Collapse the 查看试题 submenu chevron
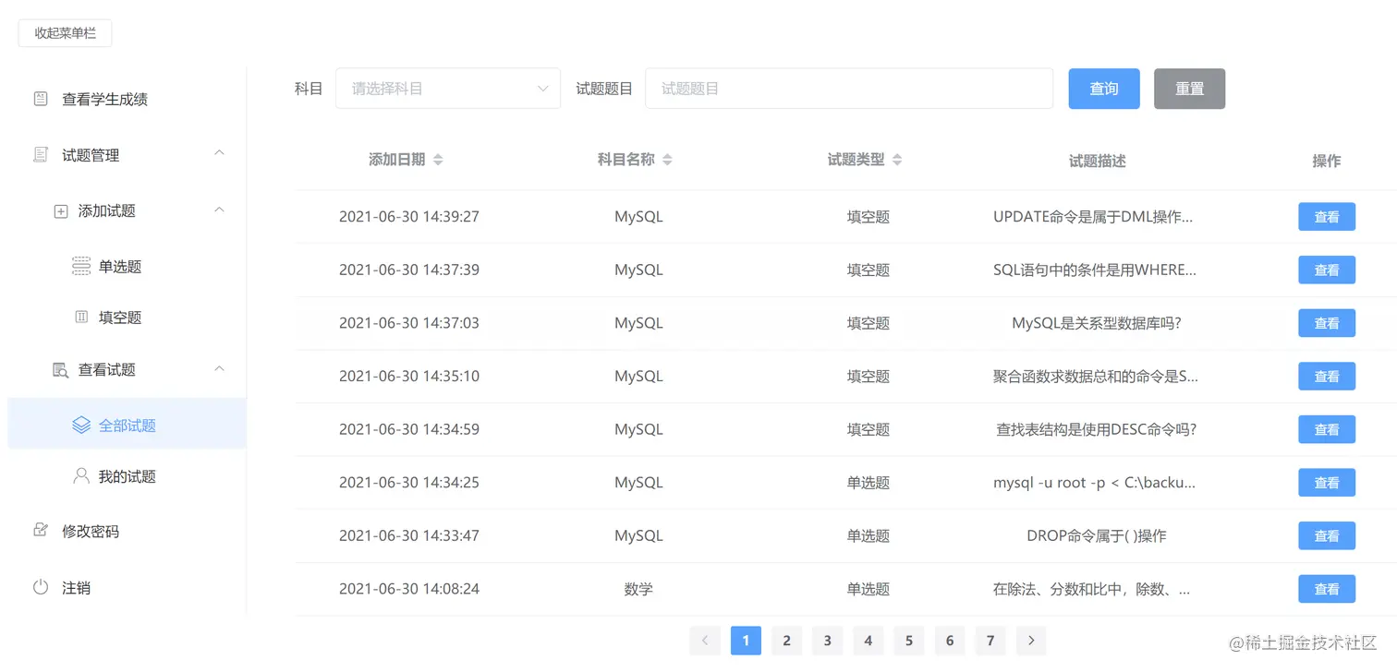The height and width of the screenshot is (672, 1397). pyautogui.click(x=219, y=369)
